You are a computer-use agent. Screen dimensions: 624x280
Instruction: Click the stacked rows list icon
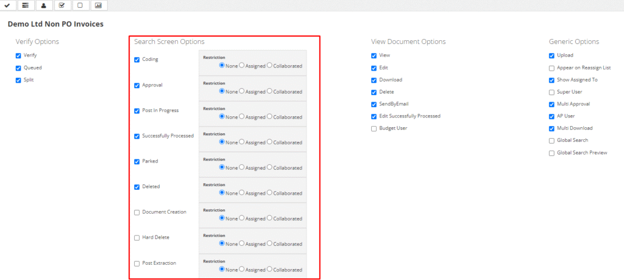[25, 5]
